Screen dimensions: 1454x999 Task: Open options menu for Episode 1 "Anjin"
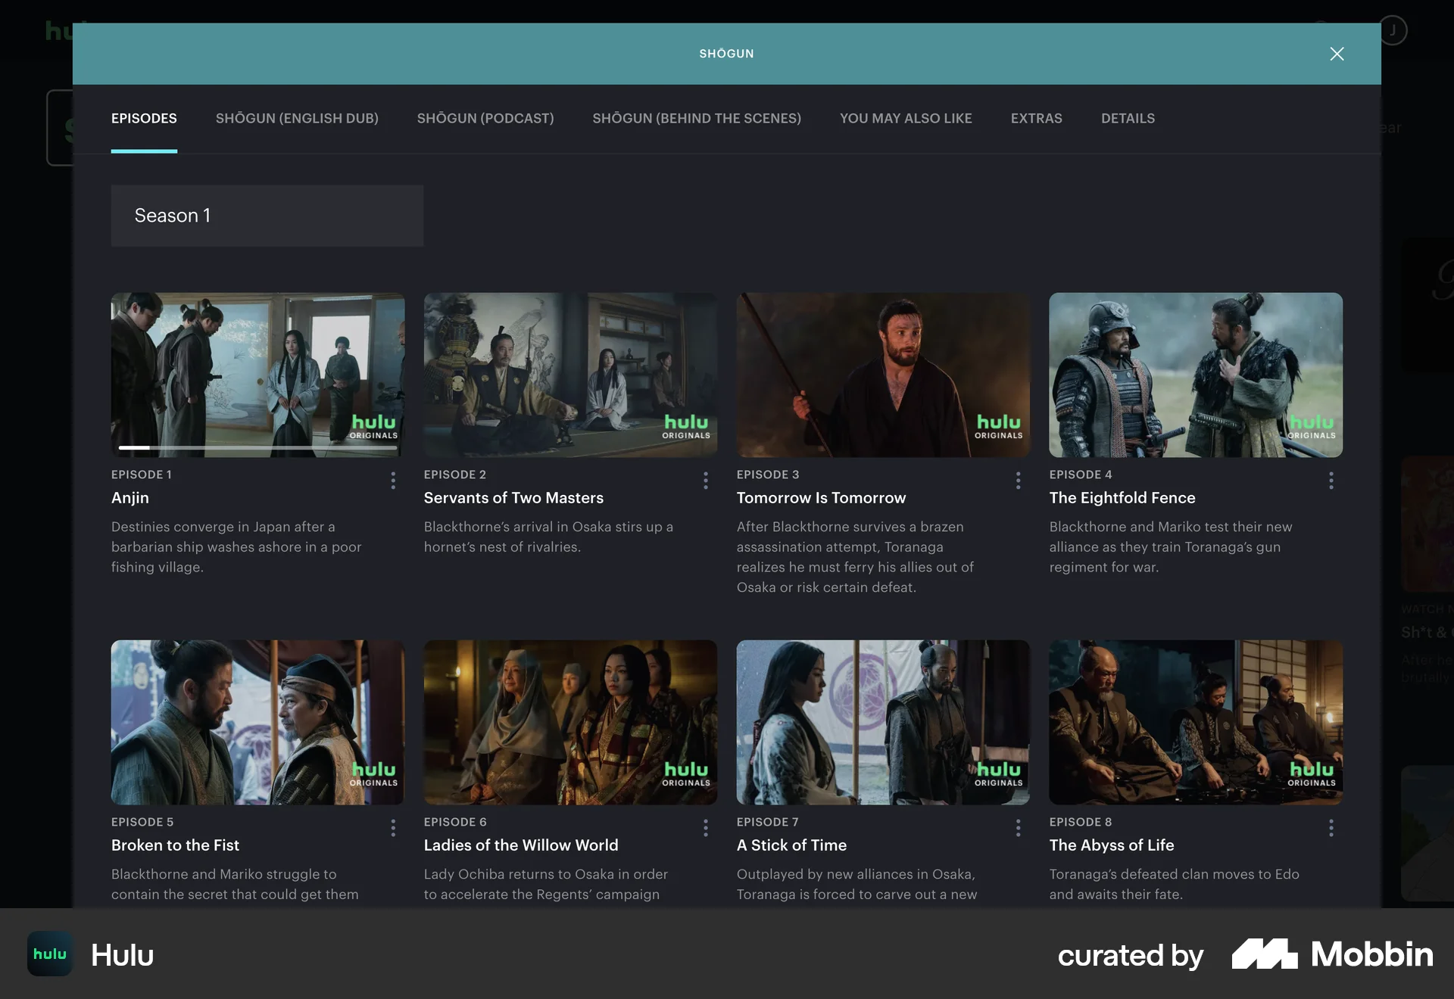point(393,481)
